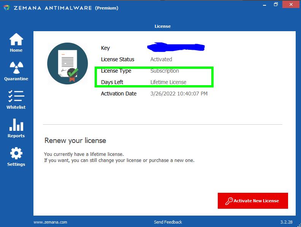Restore down the Zemana window
The image size is (301, 227).
pyautogui.click(x=276, y=4)
